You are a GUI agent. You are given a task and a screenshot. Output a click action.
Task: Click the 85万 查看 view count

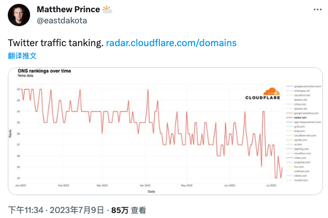click(x=129, y=210)
